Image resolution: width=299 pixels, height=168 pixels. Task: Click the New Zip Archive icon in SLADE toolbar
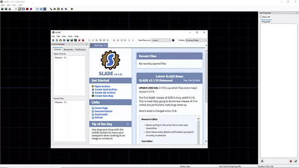pyautogui.click(x=57, y=41)
